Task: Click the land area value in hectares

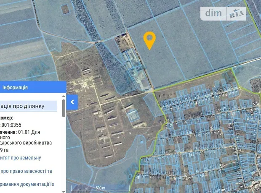Action: click(x=5, y=150)
